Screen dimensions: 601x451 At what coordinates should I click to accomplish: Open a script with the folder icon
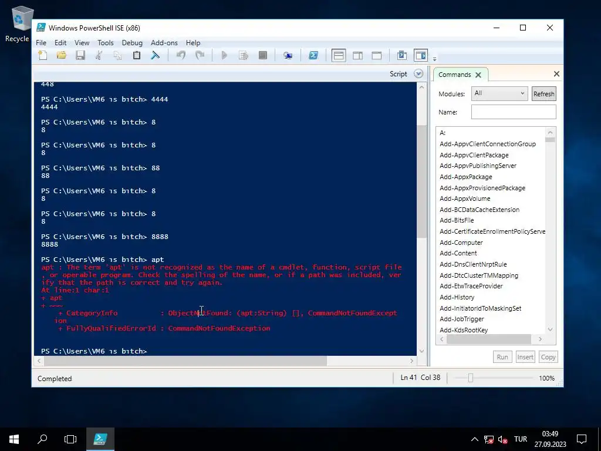tap(61, 56)
